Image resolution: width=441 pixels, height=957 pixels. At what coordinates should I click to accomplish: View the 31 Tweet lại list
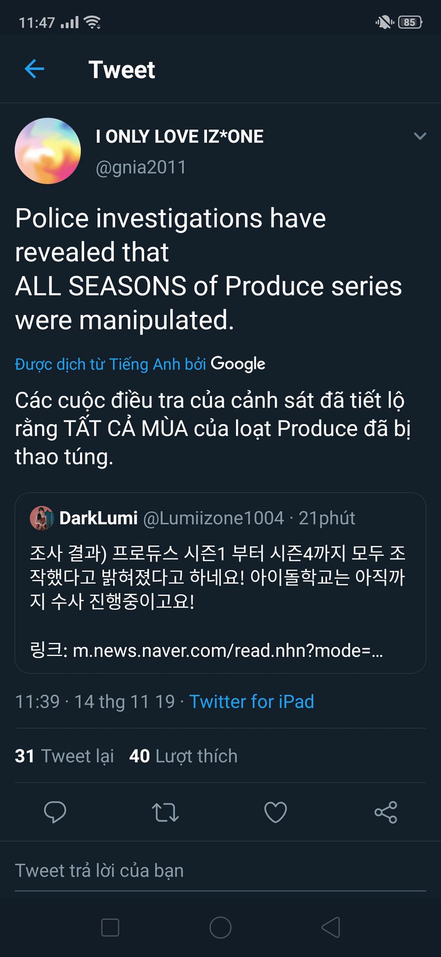(x=65, y=756)
